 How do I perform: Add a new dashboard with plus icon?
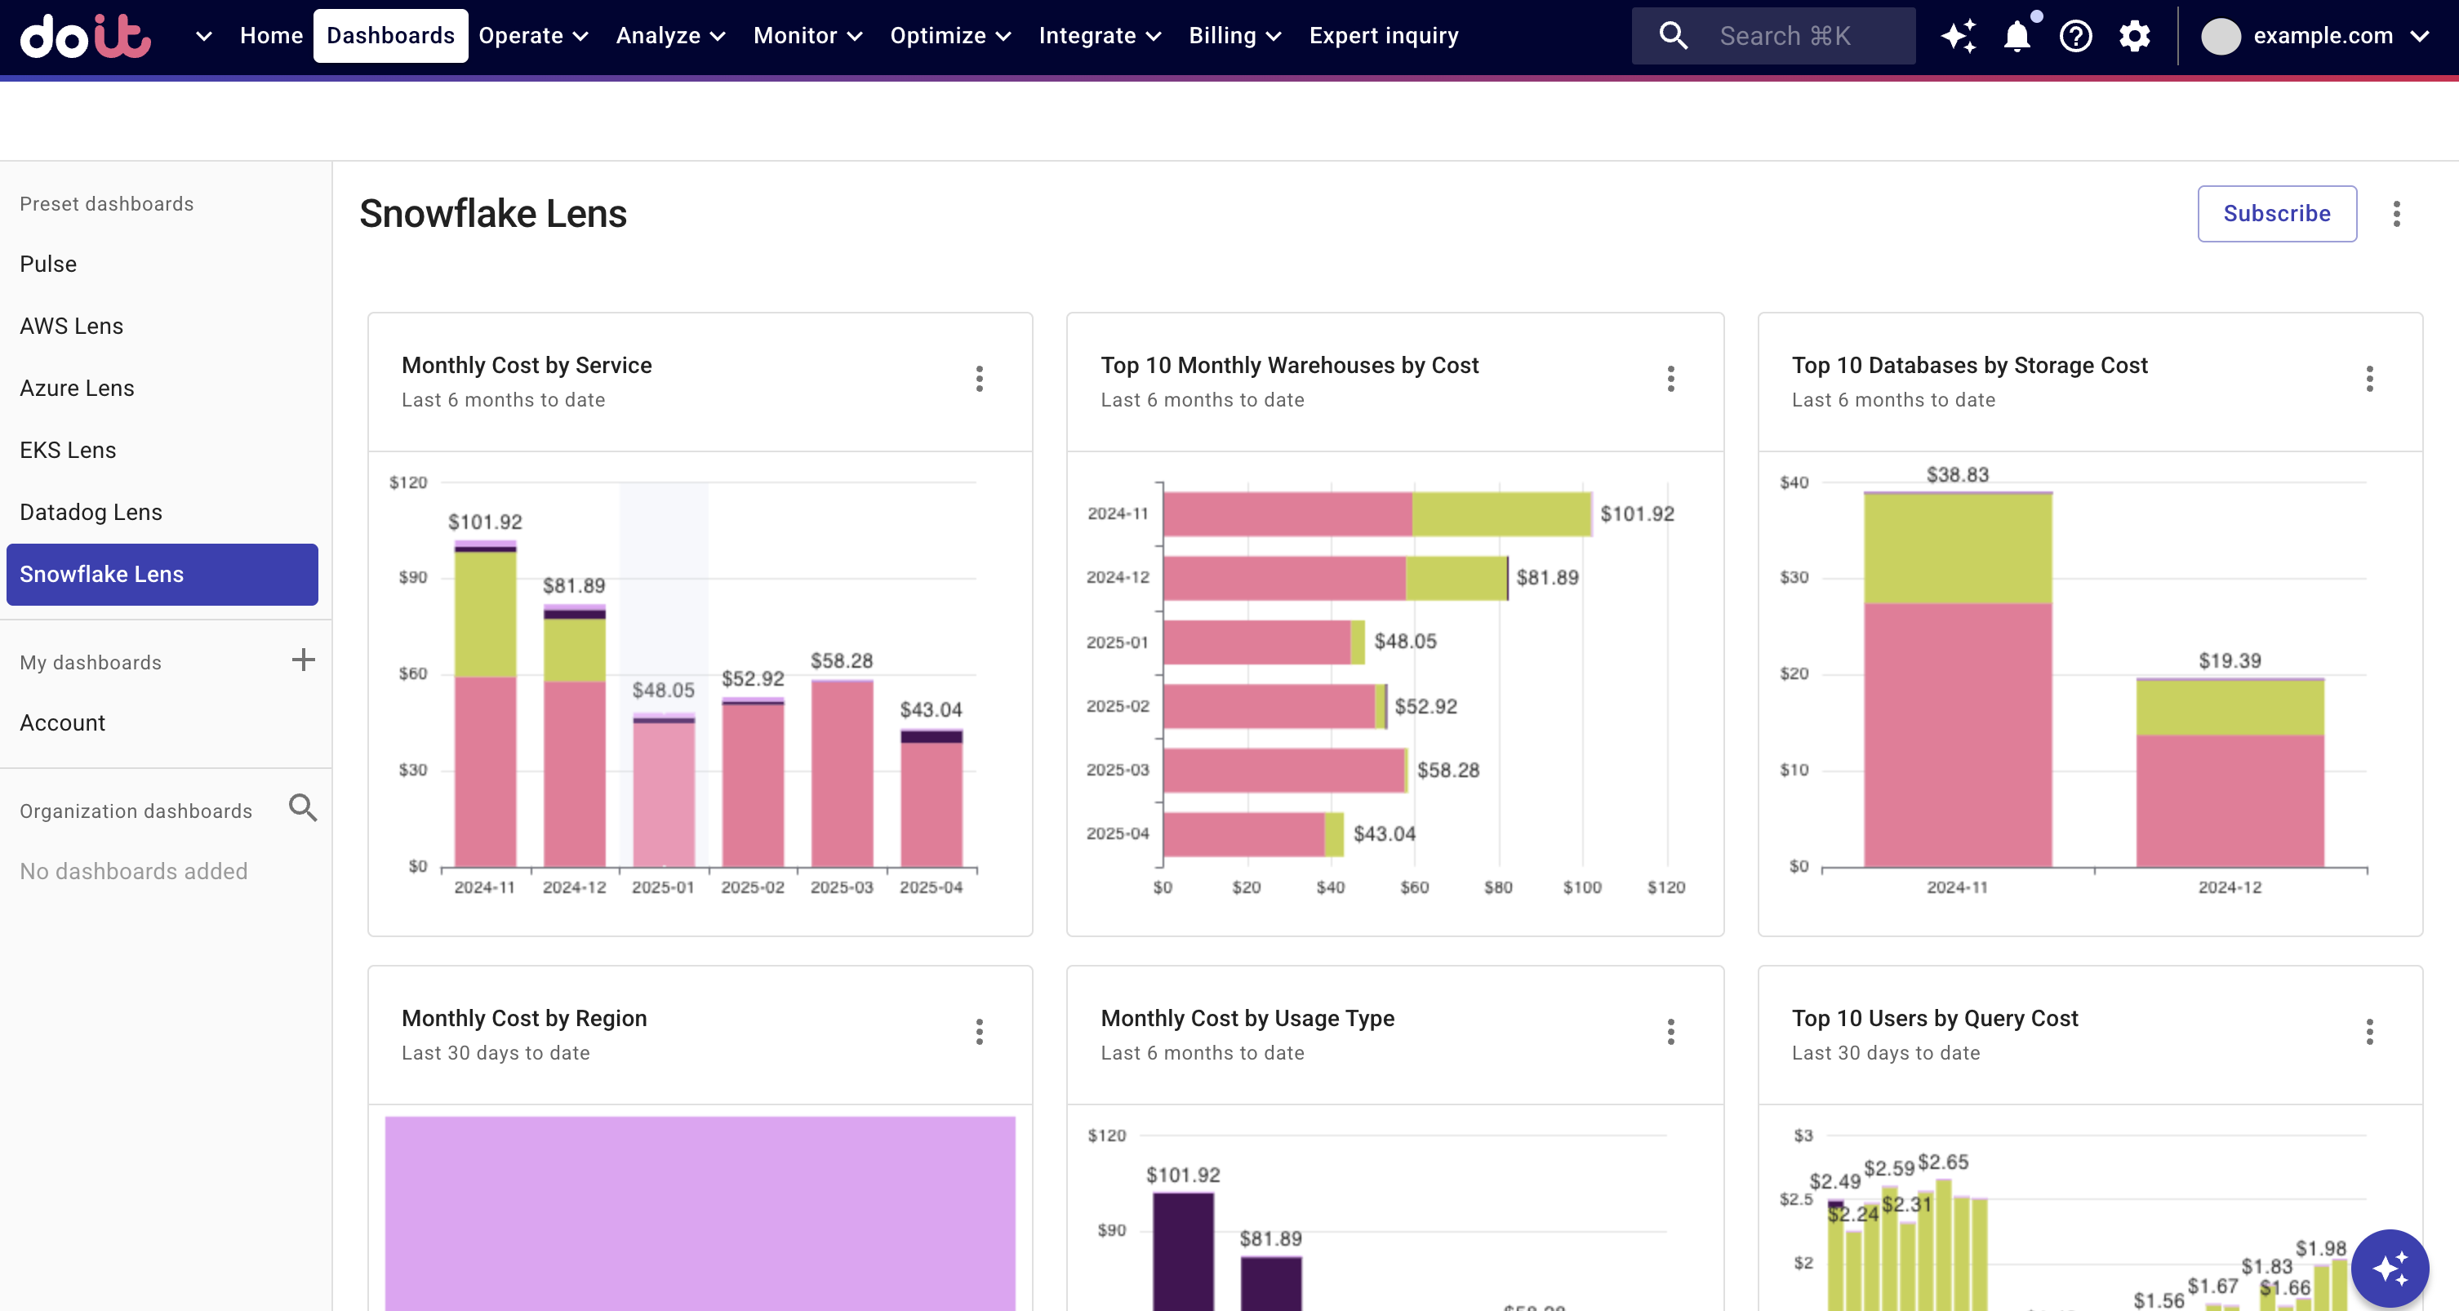[x=303, y=660]
